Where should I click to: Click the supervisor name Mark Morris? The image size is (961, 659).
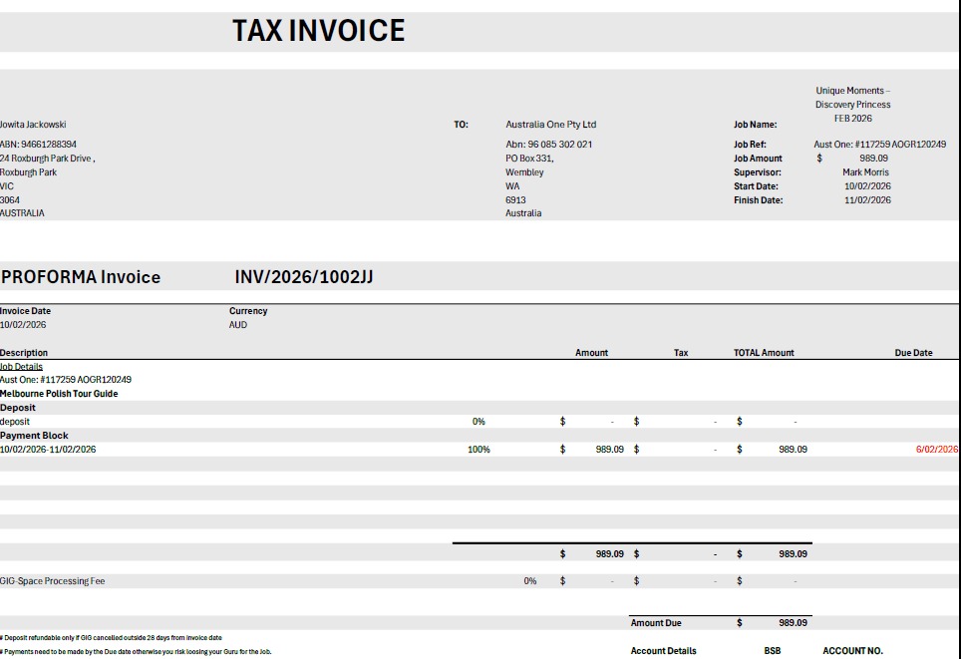865,172
